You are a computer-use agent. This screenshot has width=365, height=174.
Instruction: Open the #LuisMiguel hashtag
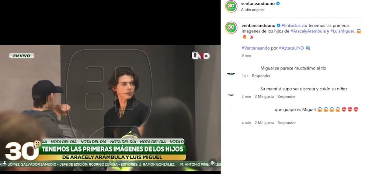[342, 31]
